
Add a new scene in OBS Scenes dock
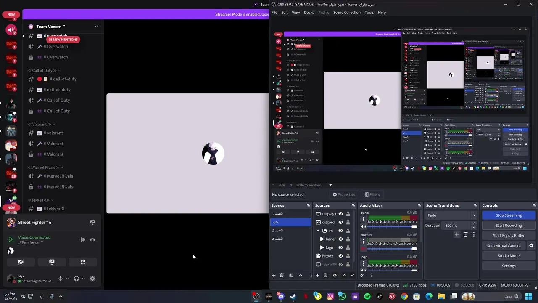[274, 275]
